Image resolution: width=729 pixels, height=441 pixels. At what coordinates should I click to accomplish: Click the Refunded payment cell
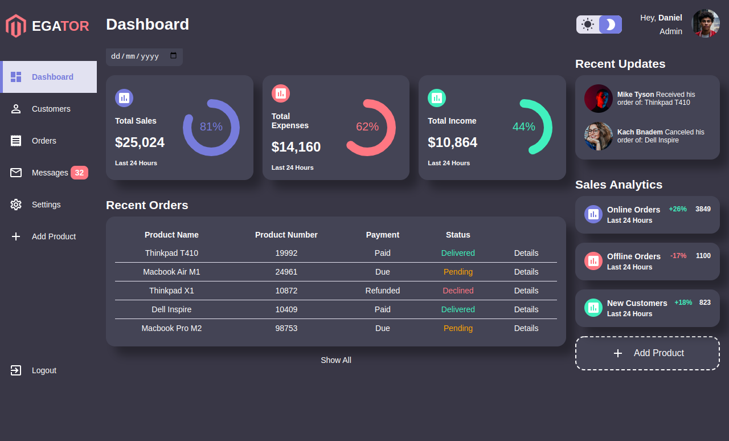click(x=383, y=291)
